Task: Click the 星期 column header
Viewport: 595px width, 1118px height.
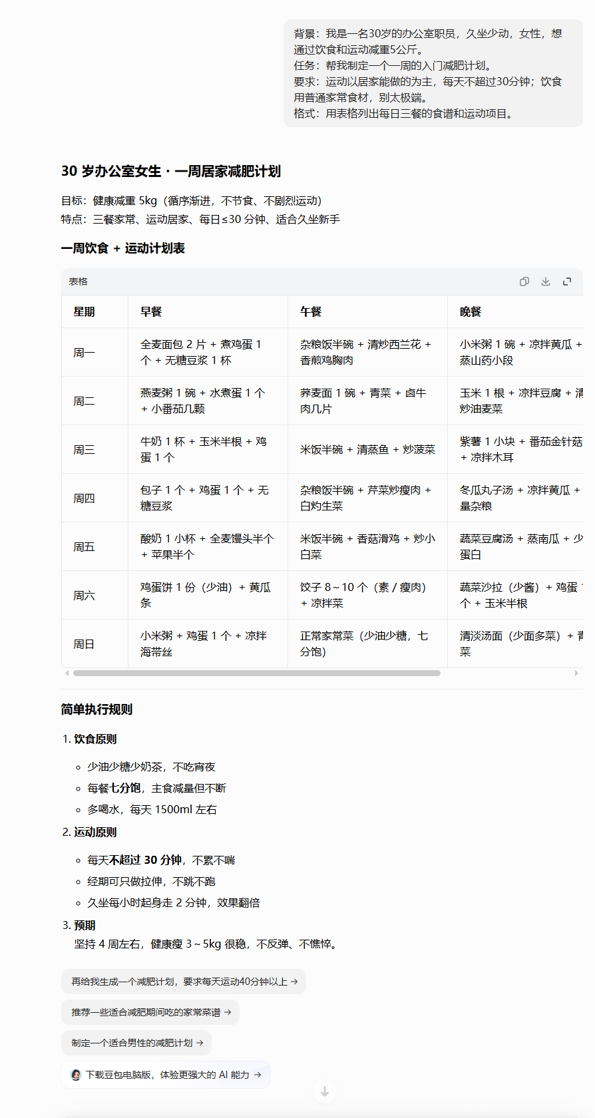Action: point(95,311)
